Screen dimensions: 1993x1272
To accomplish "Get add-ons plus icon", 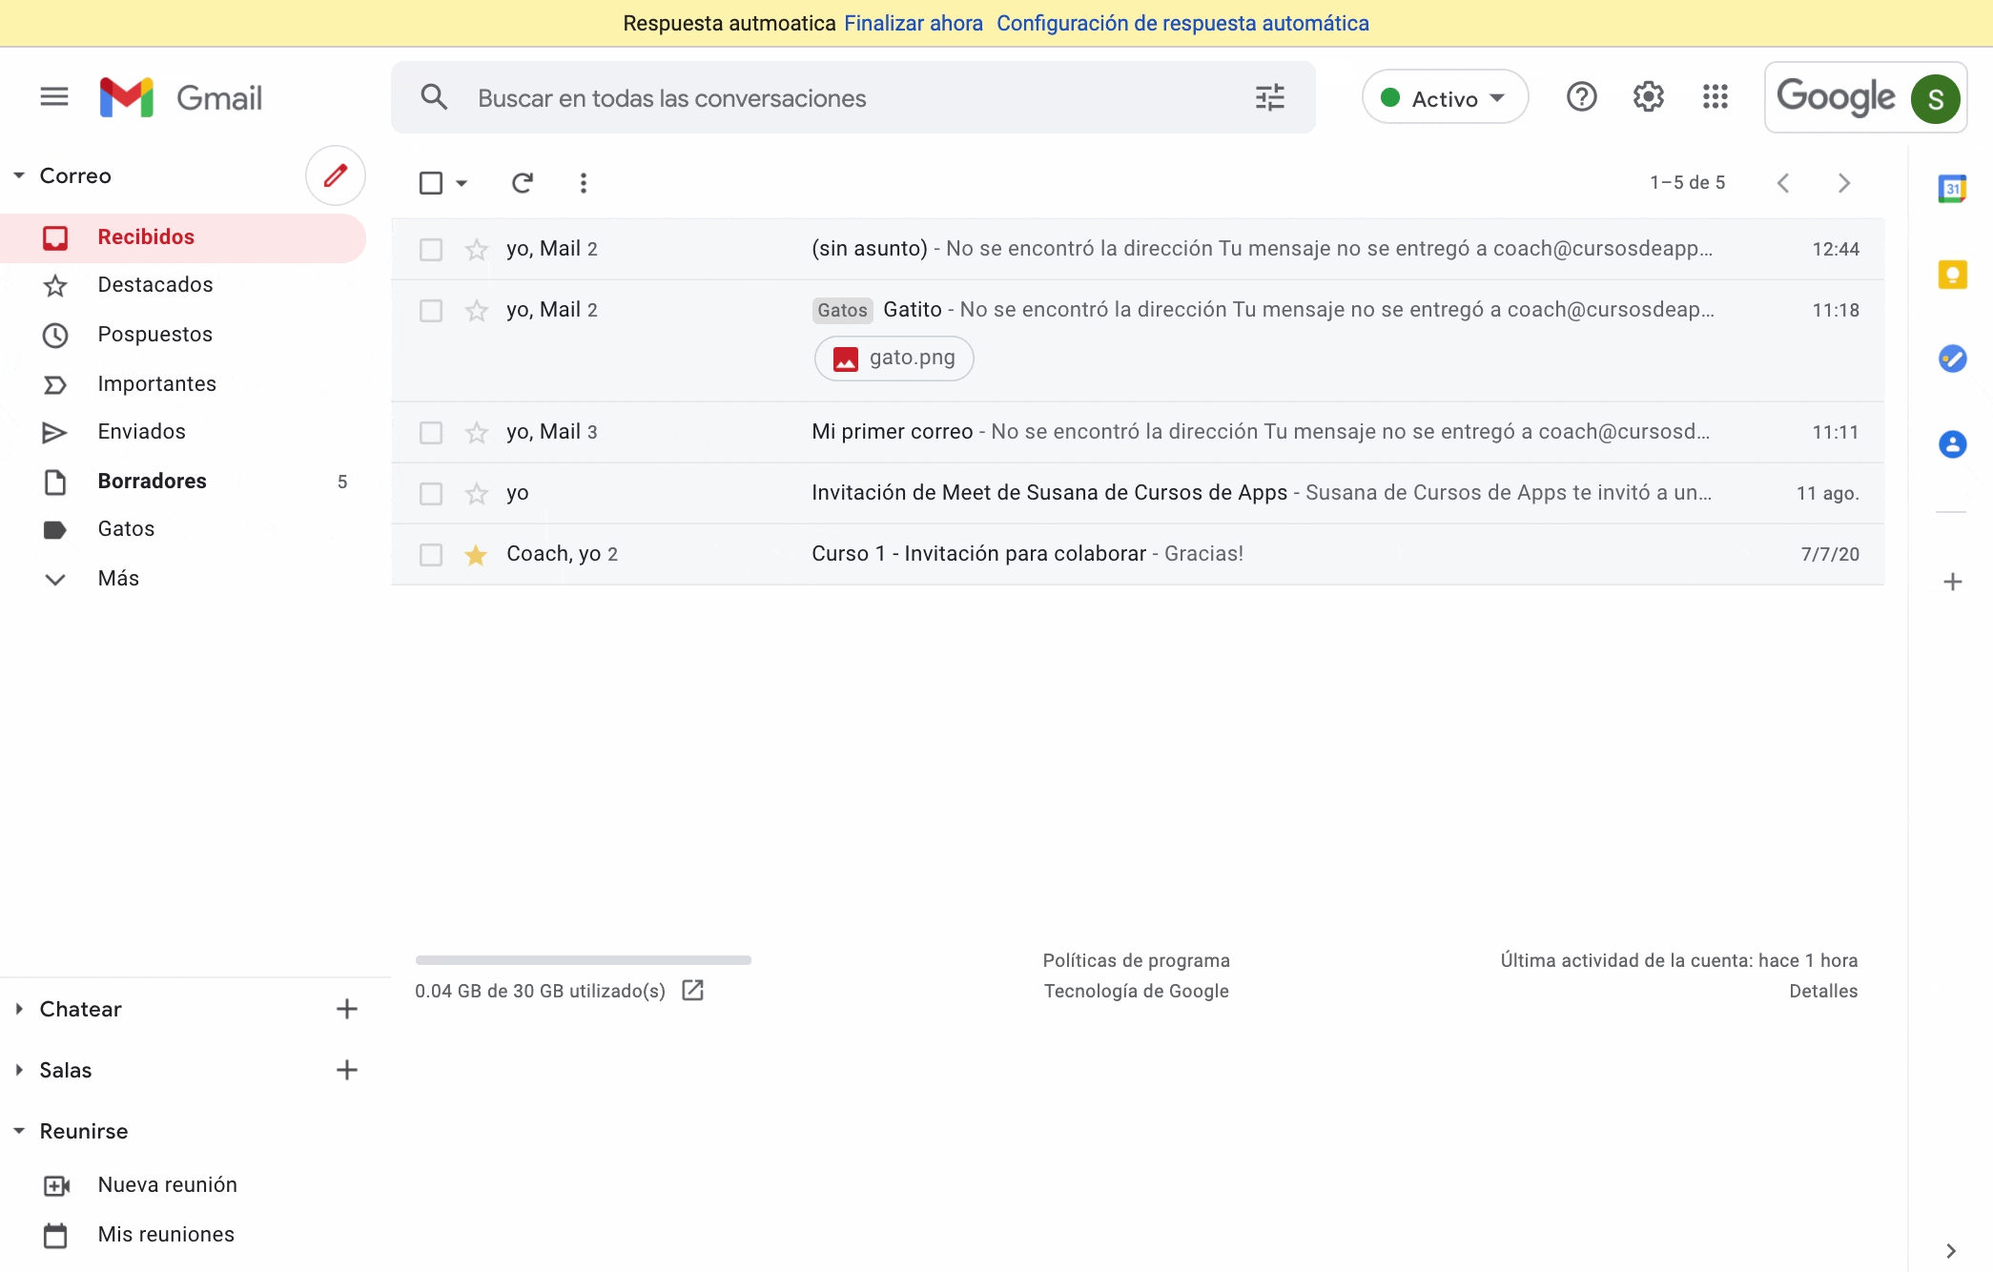I will click(x=1952, y=582).
